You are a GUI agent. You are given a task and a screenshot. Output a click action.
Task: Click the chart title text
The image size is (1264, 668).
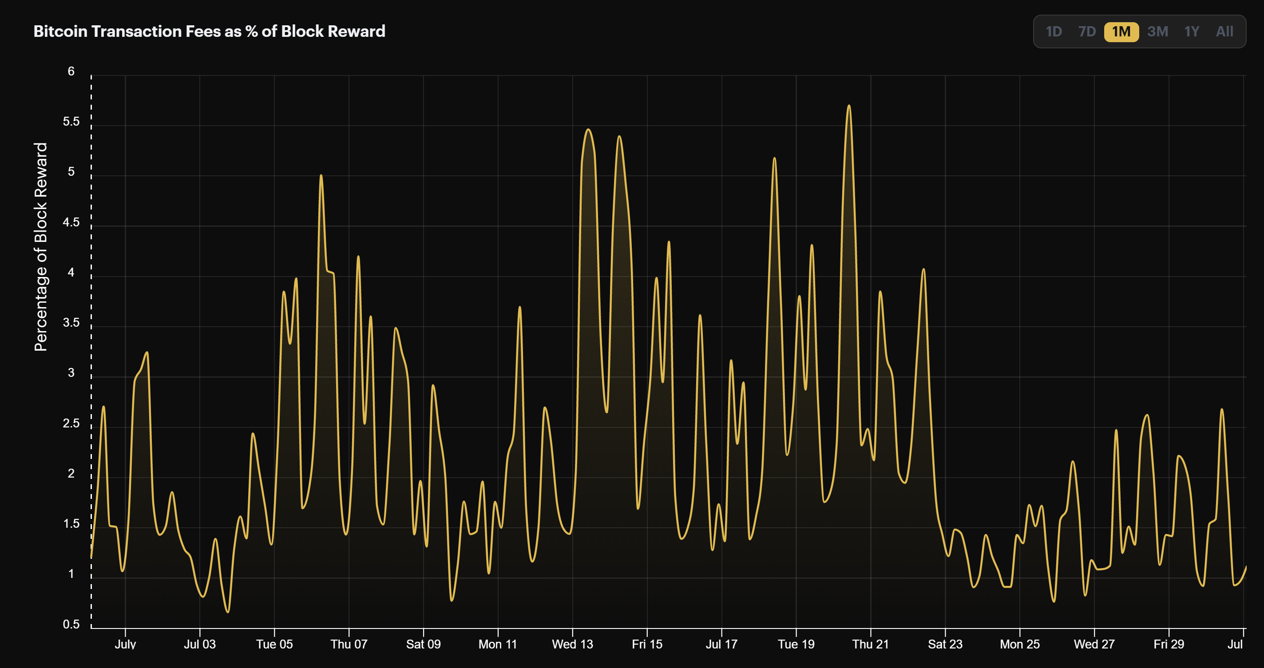[x=210, y=31]
